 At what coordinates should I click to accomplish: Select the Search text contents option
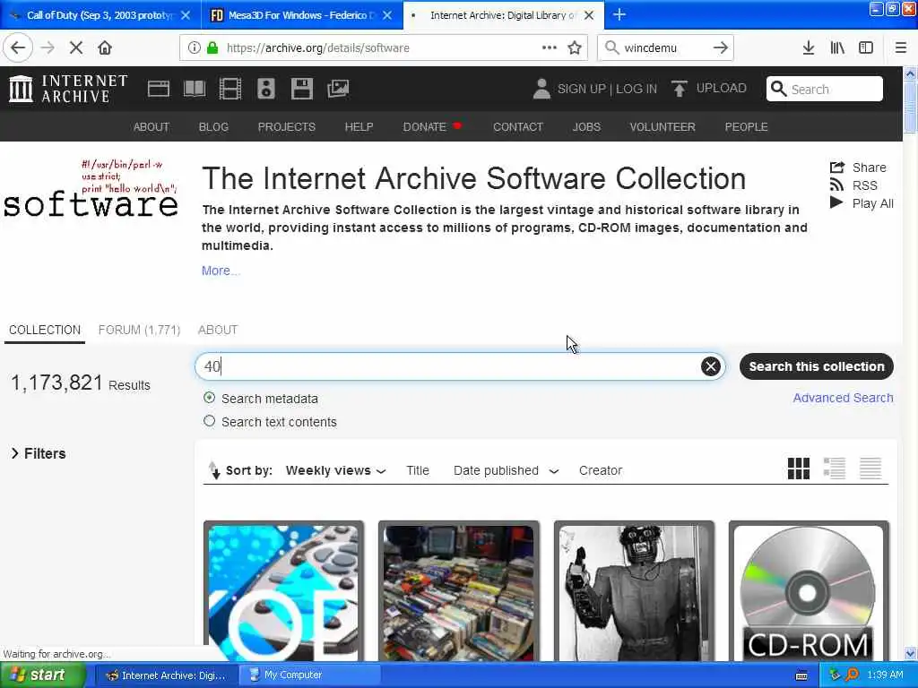(x=209, y=421)
